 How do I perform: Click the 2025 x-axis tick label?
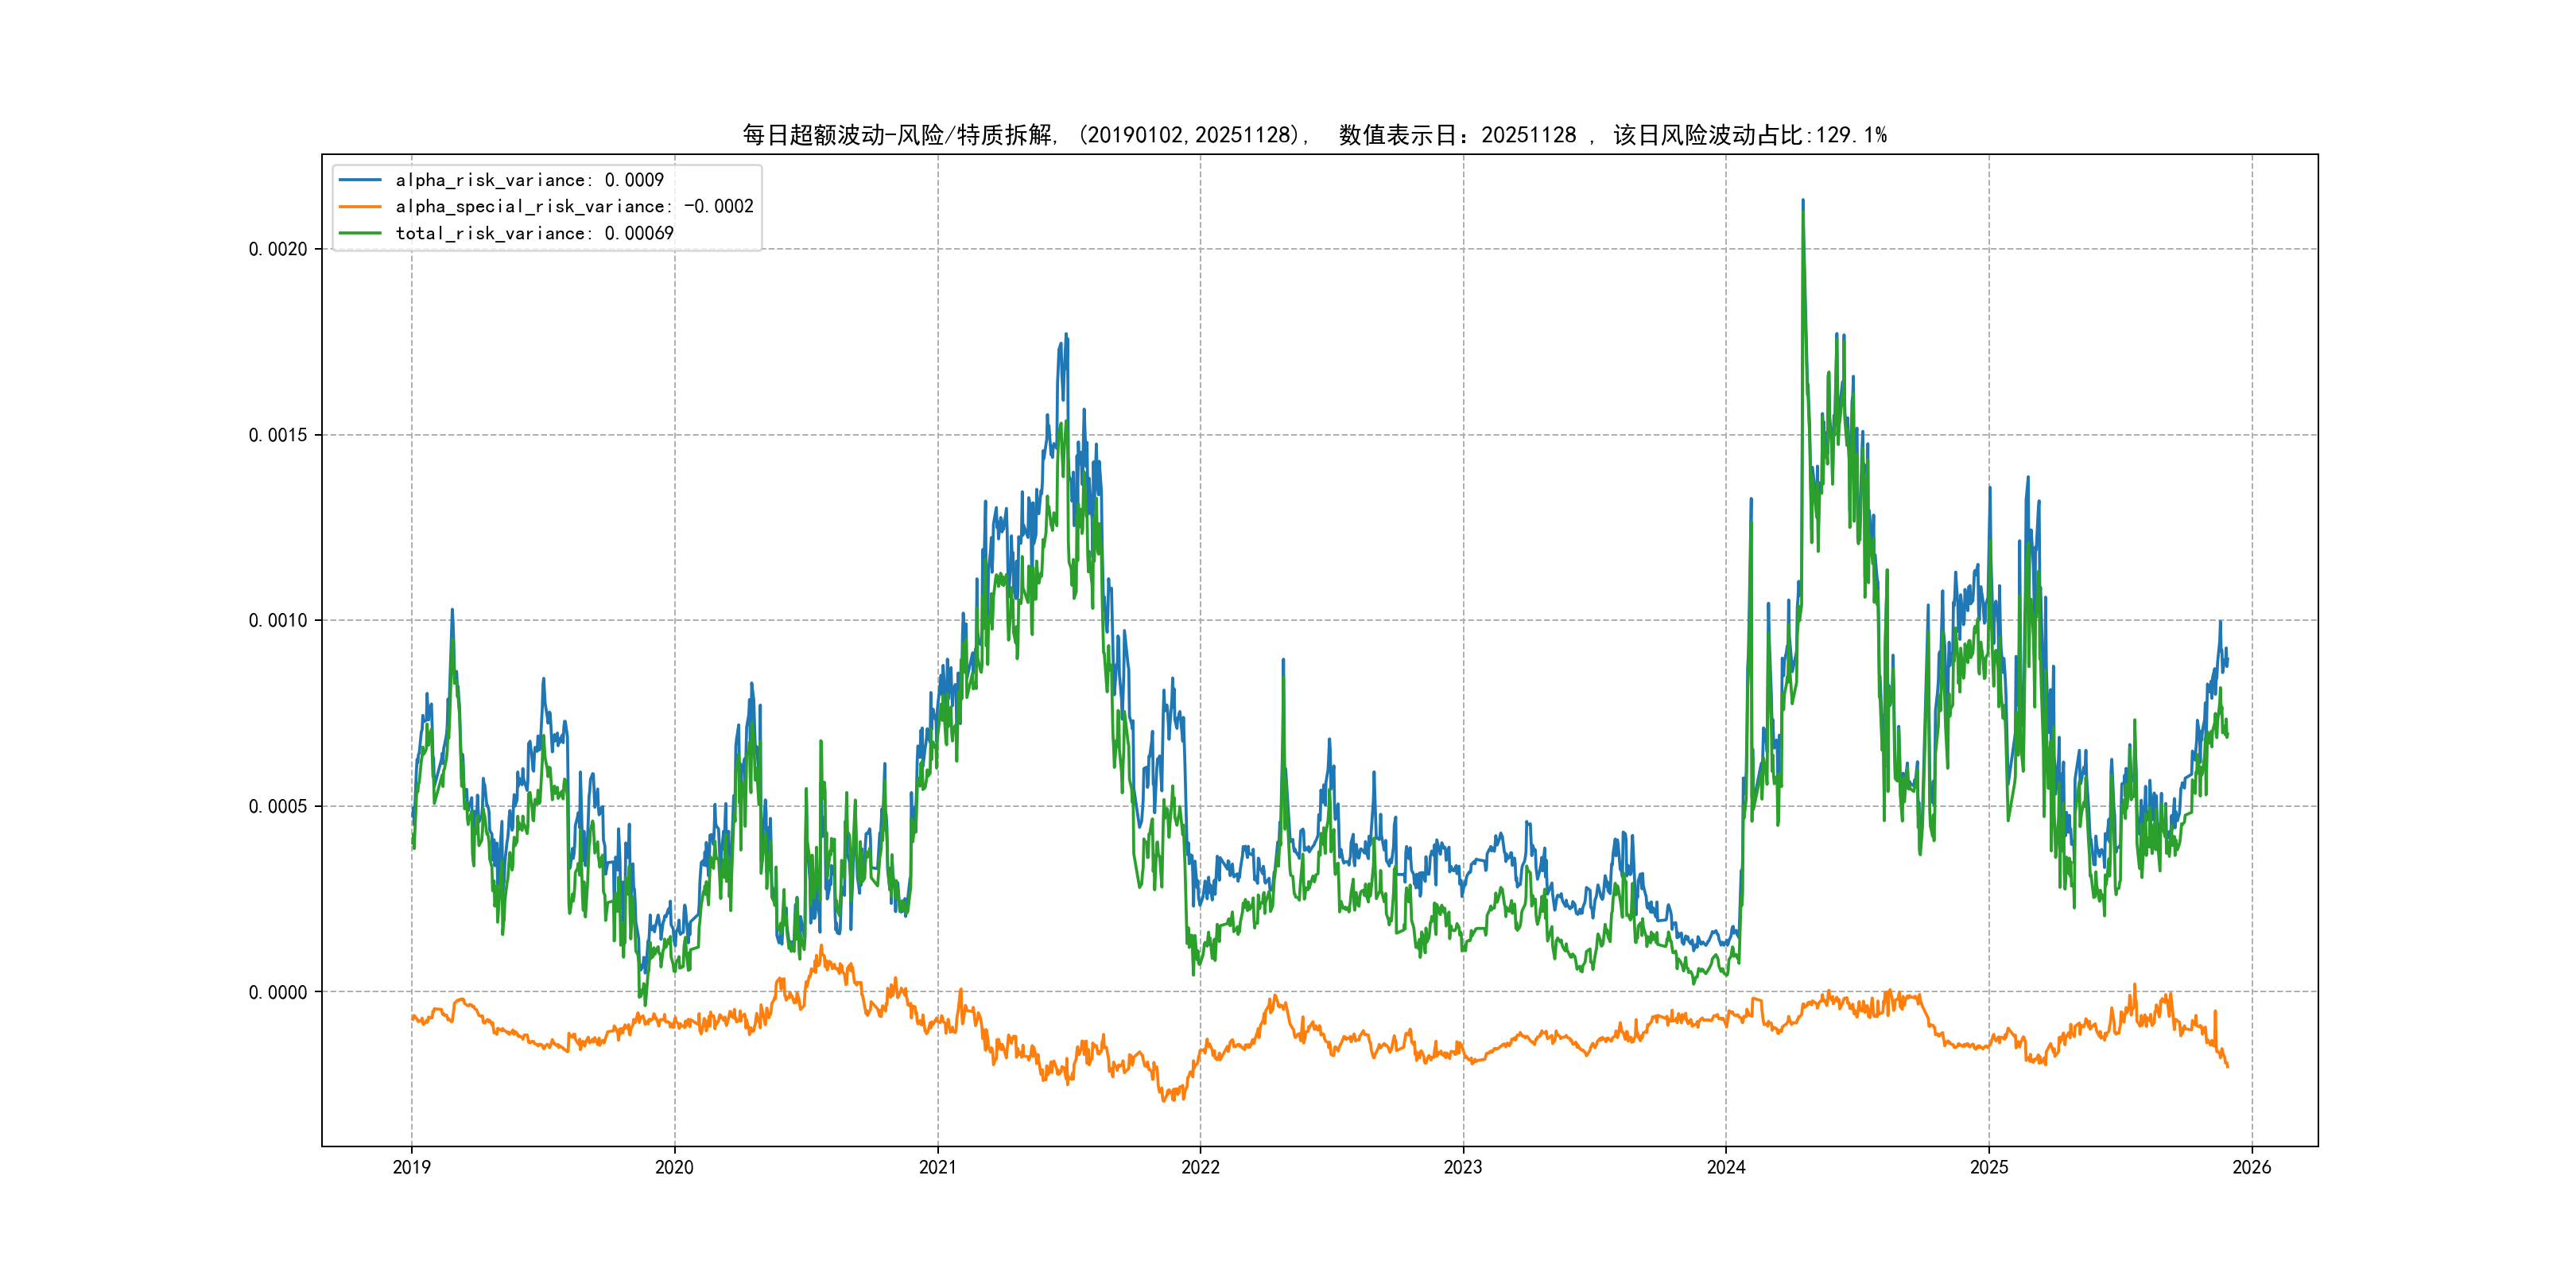pyautogui.click(x=1989, y=1167)
